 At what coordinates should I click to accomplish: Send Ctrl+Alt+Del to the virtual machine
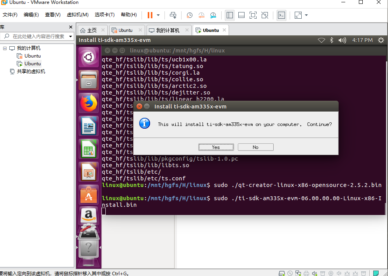coord(173,15)
